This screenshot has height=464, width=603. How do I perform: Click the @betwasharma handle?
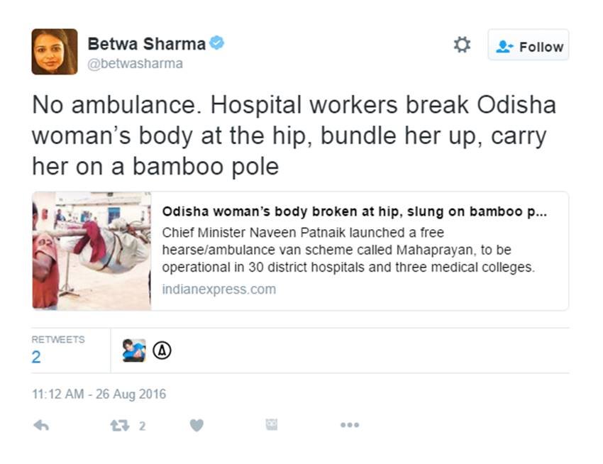135,64
